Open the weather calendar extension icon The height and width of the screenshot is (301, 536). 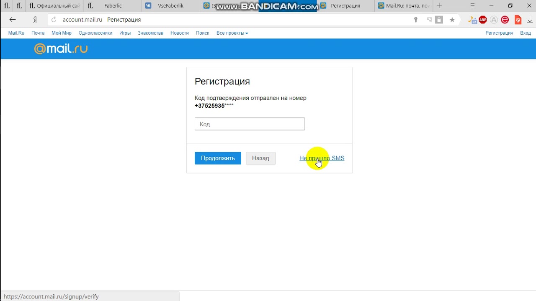pos(472,20)
